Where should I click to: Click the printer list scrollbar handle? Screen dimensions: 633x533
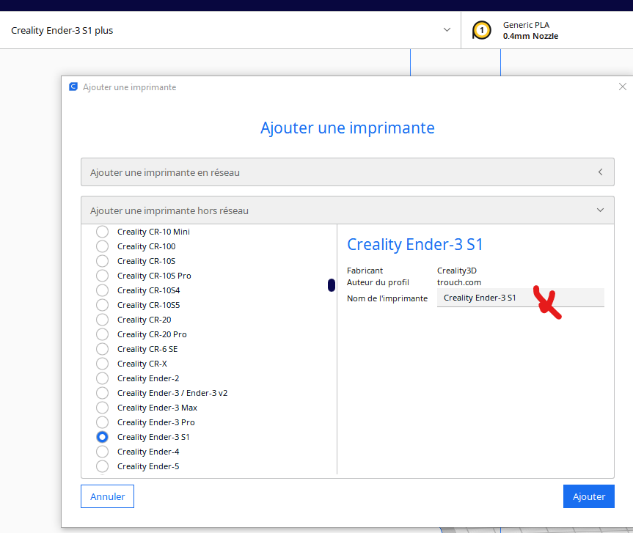(332, 285)
